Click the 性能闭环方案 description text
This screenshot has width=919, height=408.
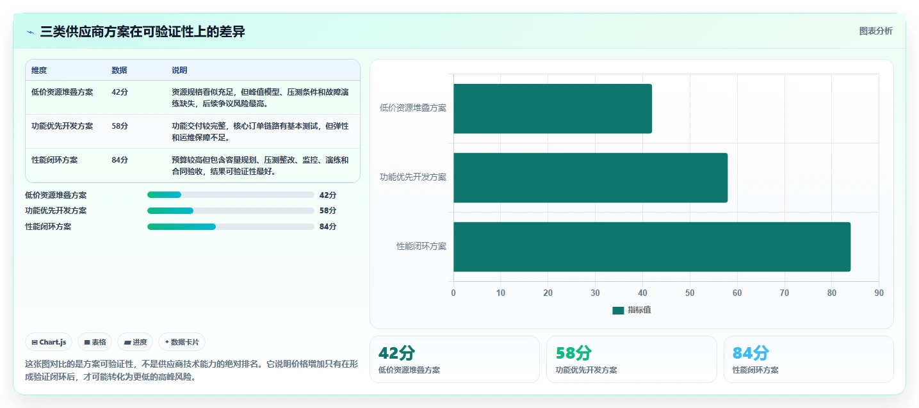pos(260,166)
